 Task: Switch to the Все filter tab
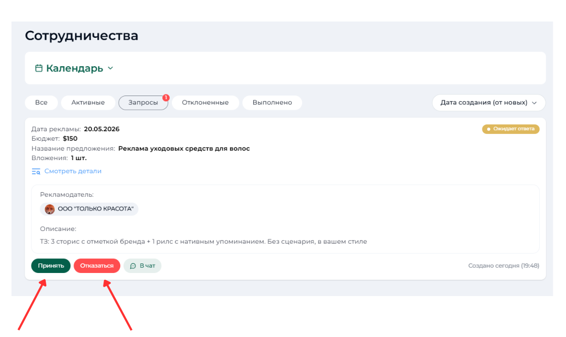[x=41, y=102]
